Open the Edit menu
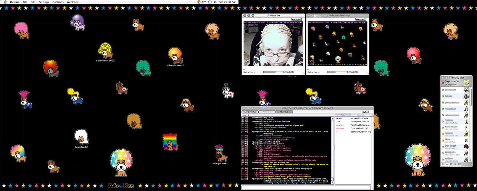477x191 pixels. 33,2
